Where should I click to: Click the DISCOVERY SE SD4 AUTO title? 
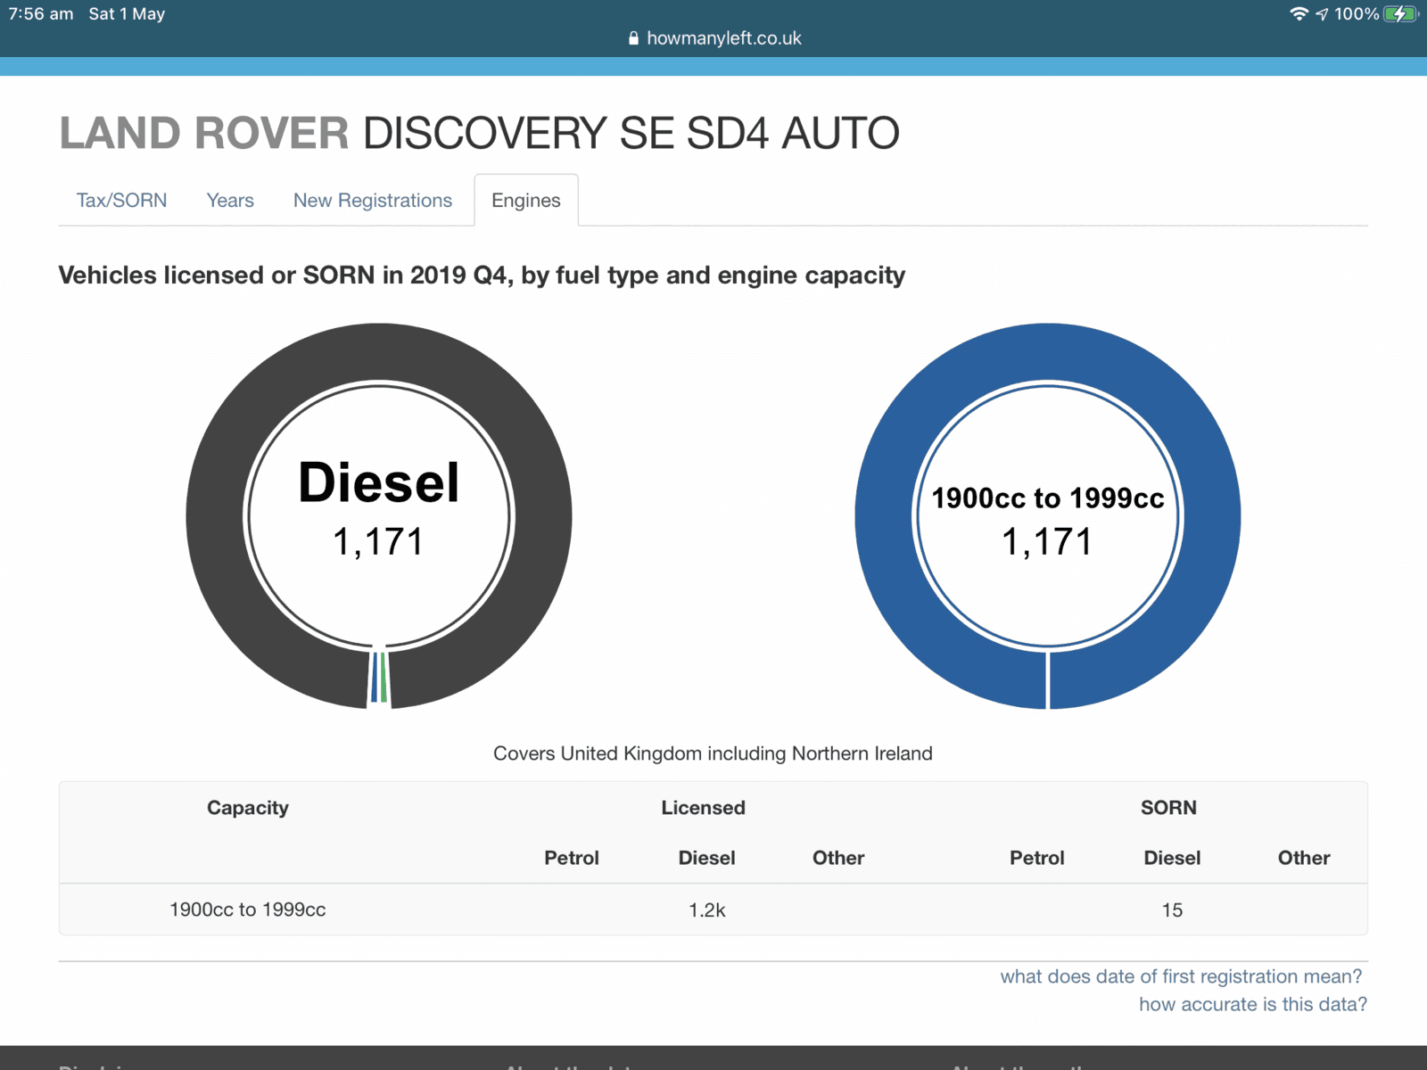point(631,134)
